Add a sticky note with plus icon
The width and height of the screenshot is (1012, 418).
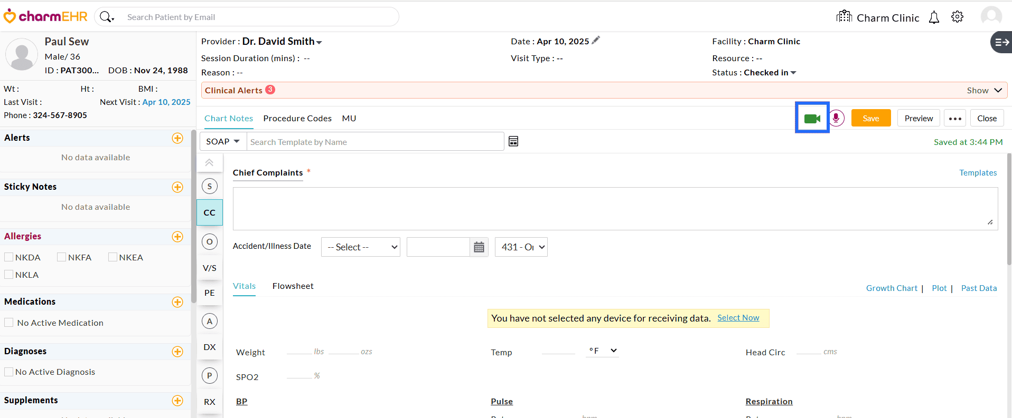177,187
